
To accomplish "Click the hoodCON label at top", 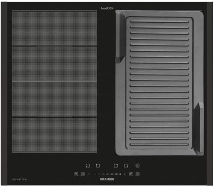I will pyautogui.click(x=107, y=8).
